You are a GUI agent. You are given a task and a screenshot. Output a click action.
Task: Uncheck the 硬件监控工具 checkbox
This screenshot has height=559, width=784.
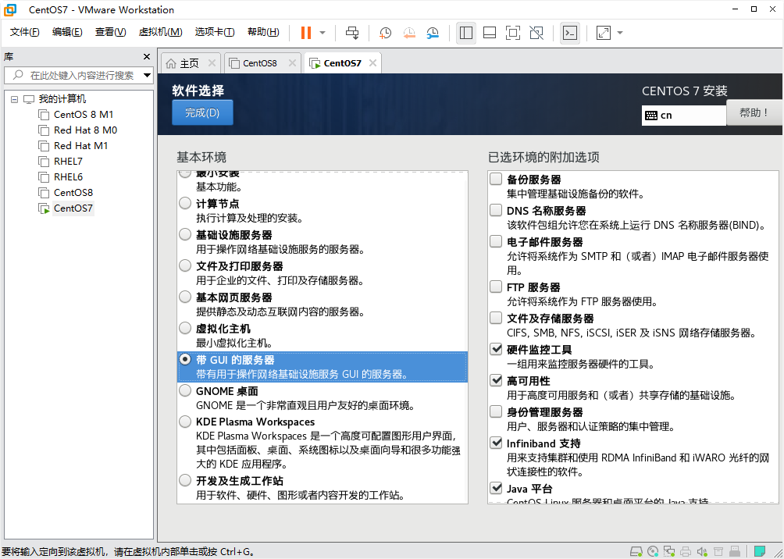(x=496, y=349)
